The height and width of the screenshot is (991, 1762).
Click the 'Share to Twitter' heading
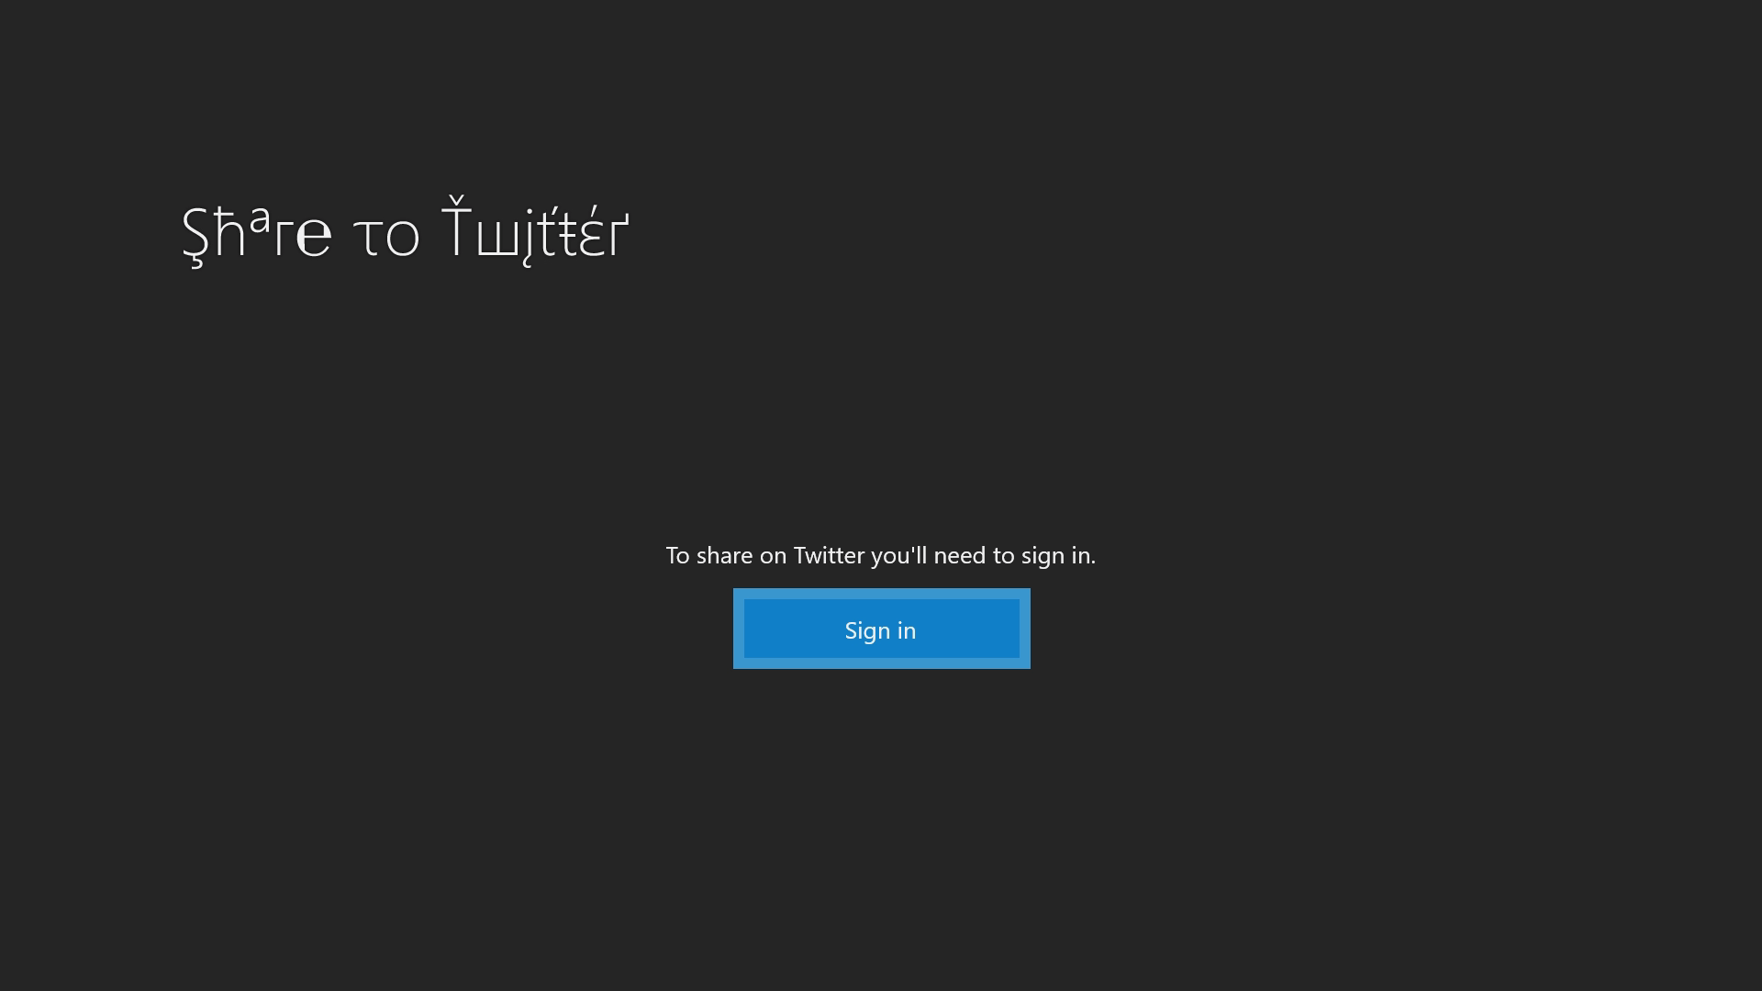(x=406, y=232)
